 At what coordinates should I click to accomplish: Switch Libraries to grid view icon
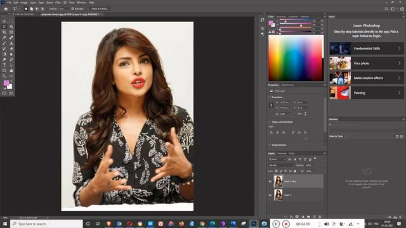coord(397,136)
